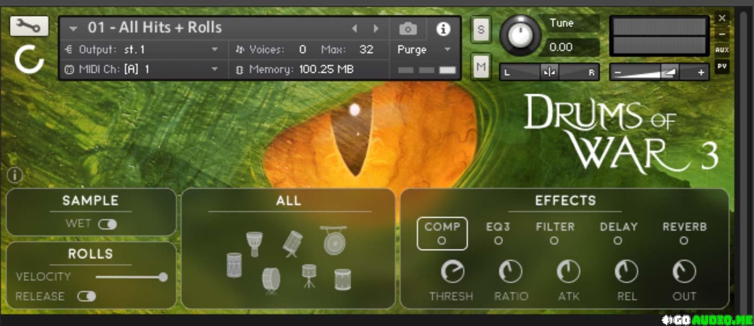Switch to the REVERB effect tab
Screen dimensions: 754x326
684,227
